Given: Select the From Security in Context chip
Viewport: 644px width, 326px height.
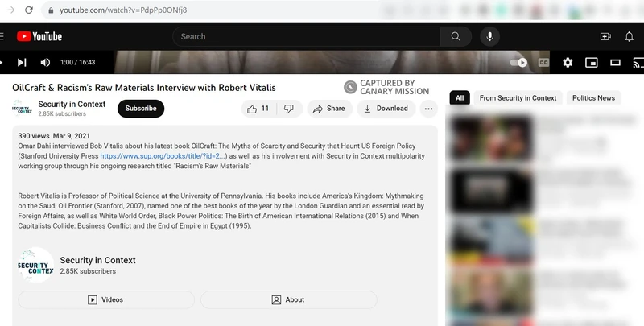Looking at the screenshot, I should coord(518,97).
